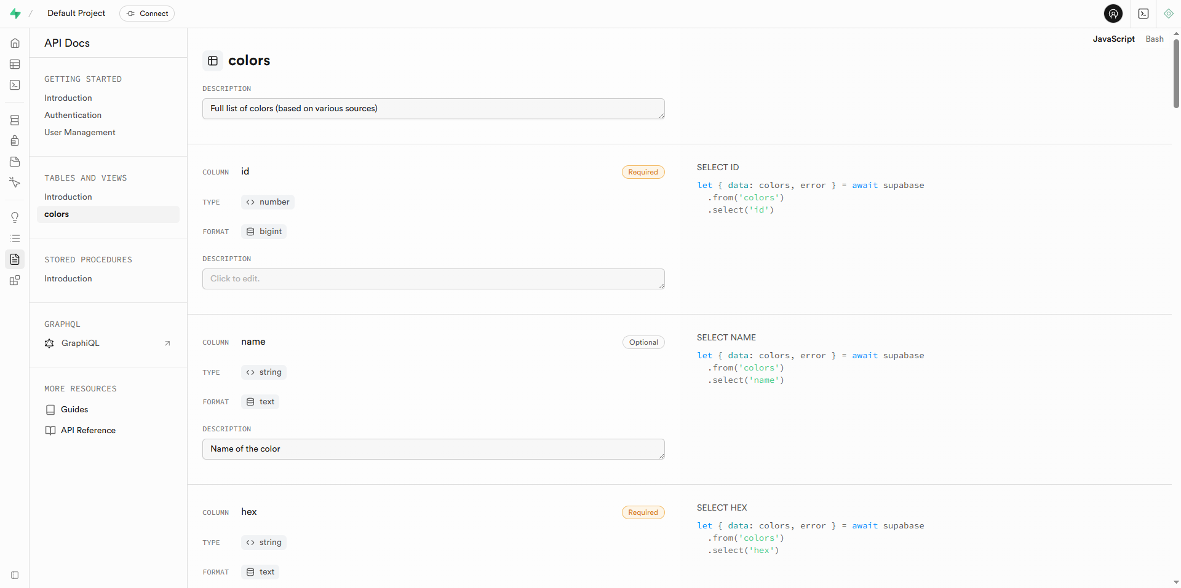Open the Authentication panel
The height and width of the screenshot is (588, 1181).
(15, 141)
